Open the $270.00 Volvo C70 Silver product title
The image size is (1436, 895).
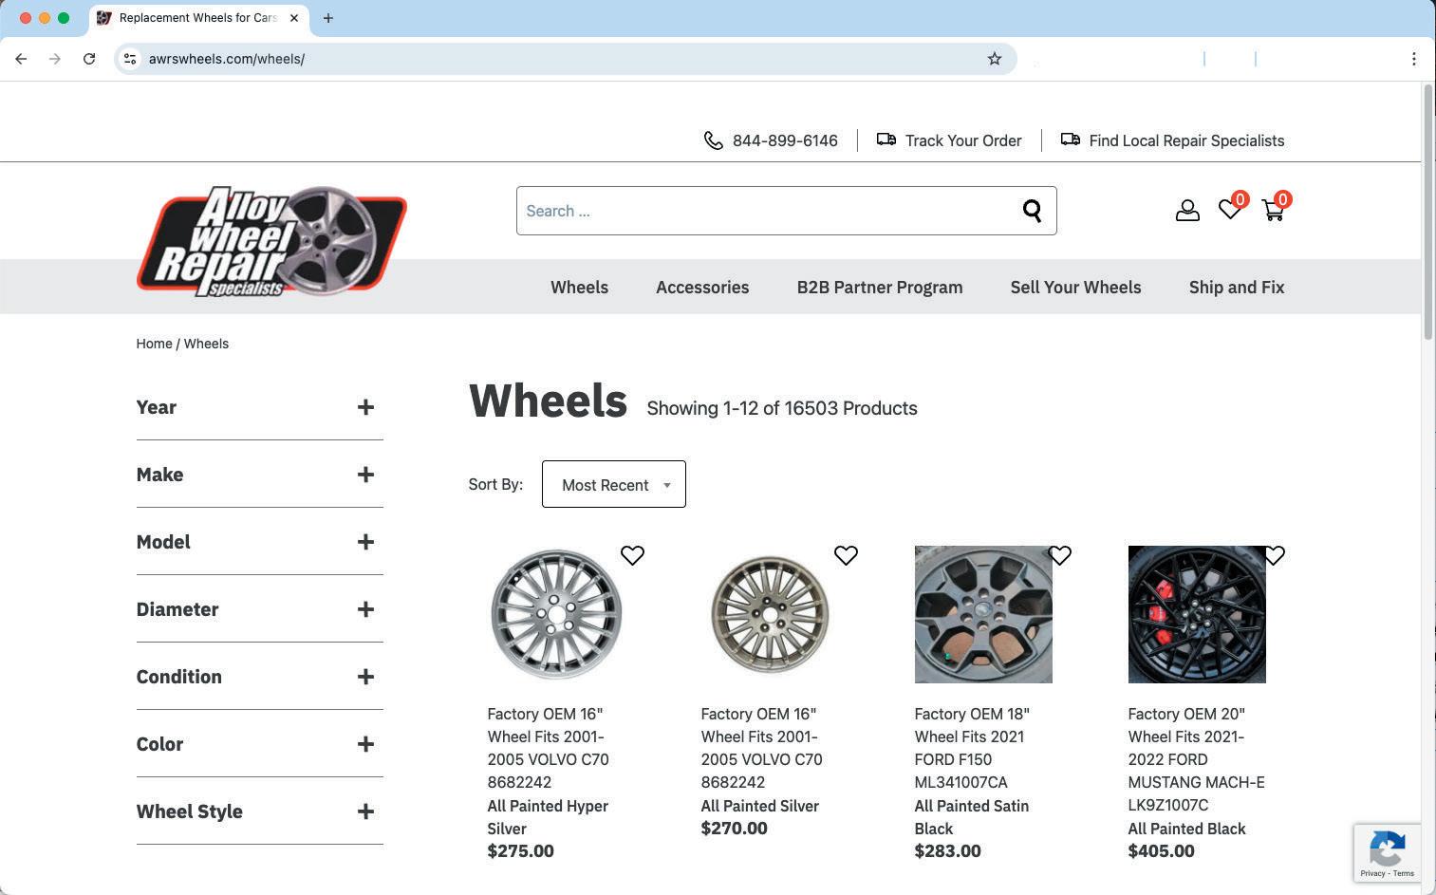(761, 748)
